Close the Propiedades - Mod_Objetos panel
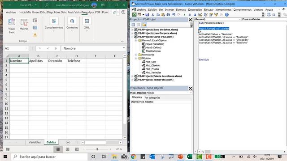The width and height of the screenshot is (287, 161). [x=190, y=89]
